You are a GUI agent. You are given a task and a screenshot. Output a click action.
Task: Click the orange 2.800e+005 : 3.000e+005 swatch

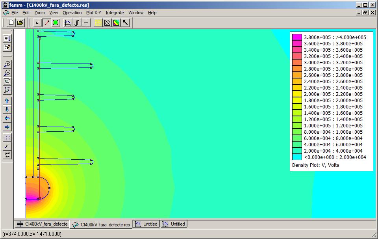point(297,69)
